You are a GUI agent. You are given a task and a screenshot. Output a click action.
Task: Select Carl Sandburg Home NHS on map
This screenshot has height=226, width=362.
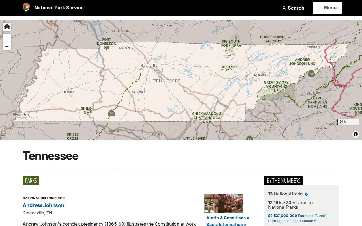point(317,102)
